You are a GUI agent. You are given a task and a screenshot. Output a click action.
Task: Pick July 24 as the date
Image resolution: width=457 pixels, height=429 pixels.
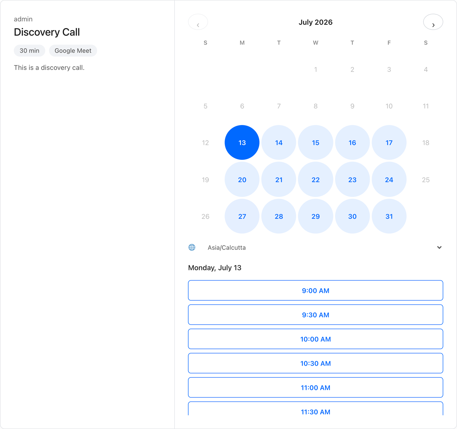[389, 180]
